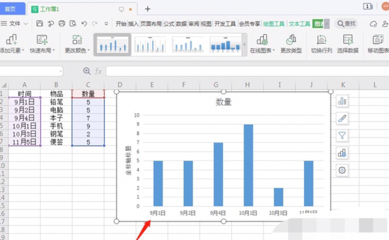The width and height of the screenshot is (389, 240).
Task: Click the chart type side button
Action: click(x=342, y=153)
